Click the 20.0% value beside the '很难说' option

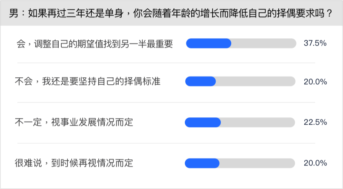tap(315, 163)
